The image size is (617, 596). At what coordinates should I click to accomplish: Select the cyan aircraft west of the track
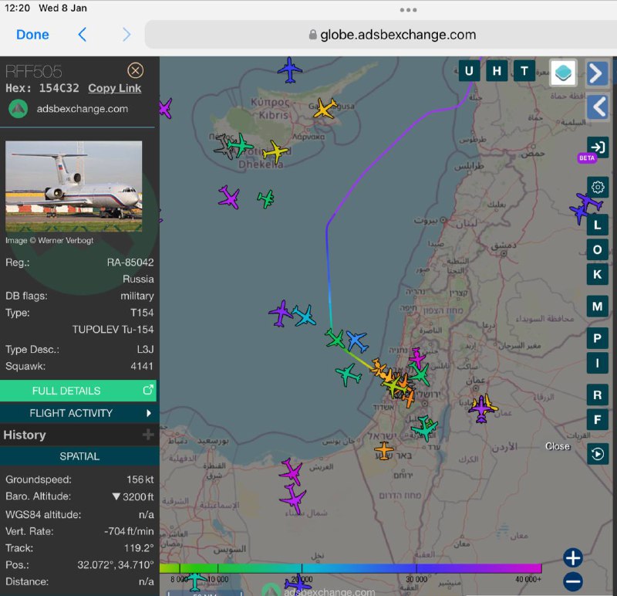click(x=304, y=316)
